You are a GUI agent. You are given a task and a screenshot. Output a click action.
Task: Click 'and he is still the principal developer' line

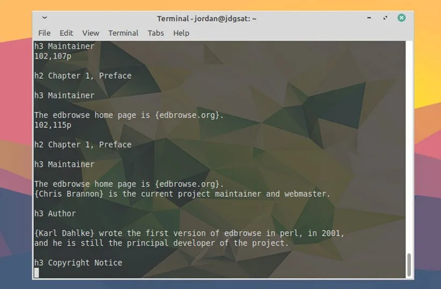coord(161,243)
